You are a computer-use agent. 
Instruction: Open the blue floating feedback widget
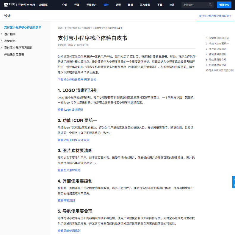[234, 182]
